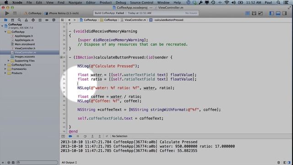Open the Test navigator diamond icon
Image resolution: width=293 pixels, height=165 pixels.
coord(33,20)
